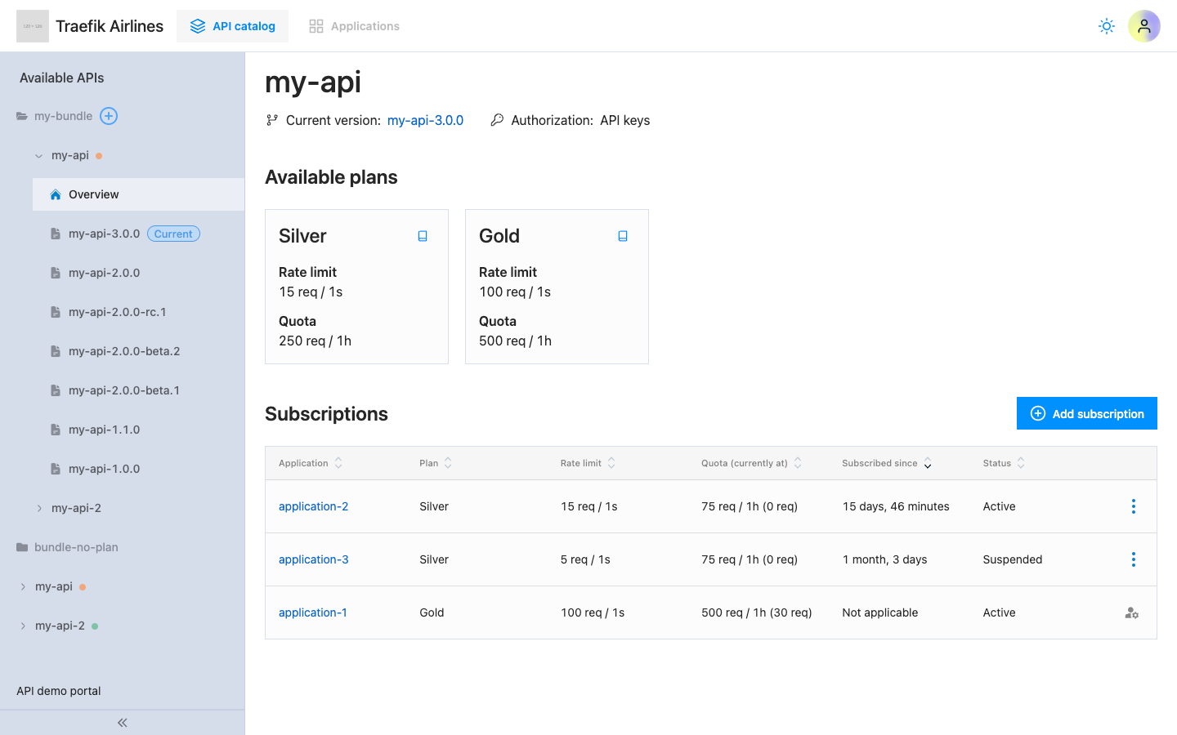This screenshot has width=1177, height=735.
Task: Collapse the sidebar with the double-chevron
Action: (122, 722)
